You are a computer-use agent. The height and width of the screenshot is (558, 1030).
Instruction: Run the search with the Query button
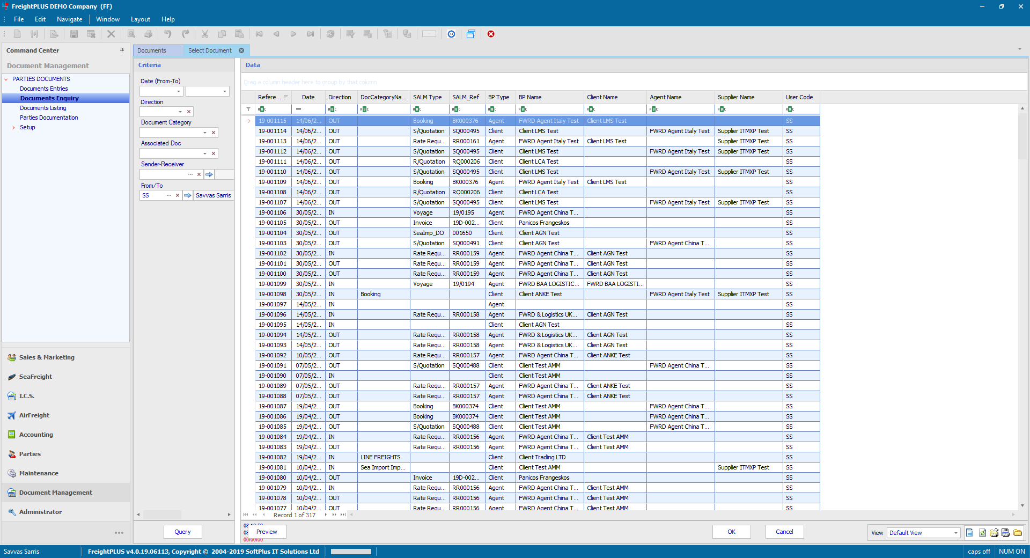pos(182,532)
